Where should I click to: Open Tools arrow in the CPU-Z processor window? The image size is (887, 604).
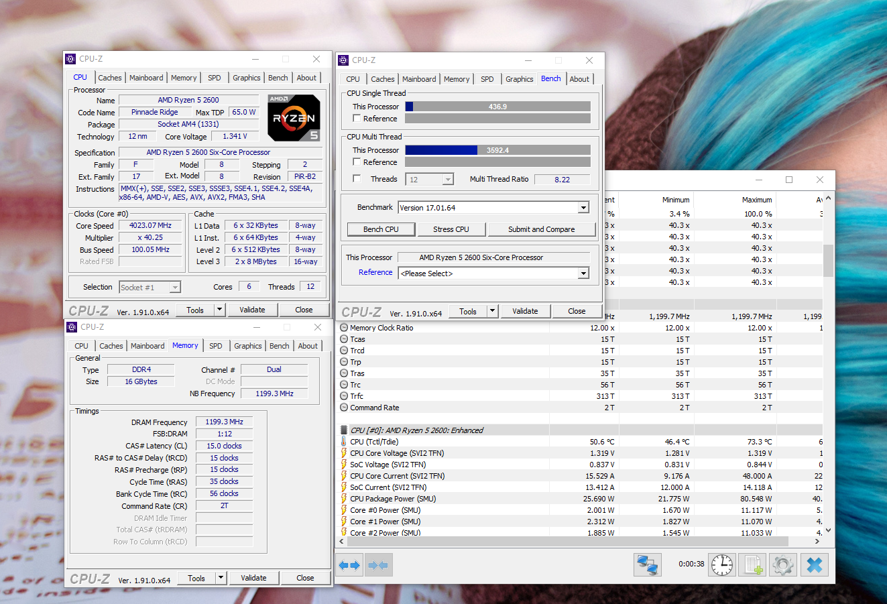[219, 310]
